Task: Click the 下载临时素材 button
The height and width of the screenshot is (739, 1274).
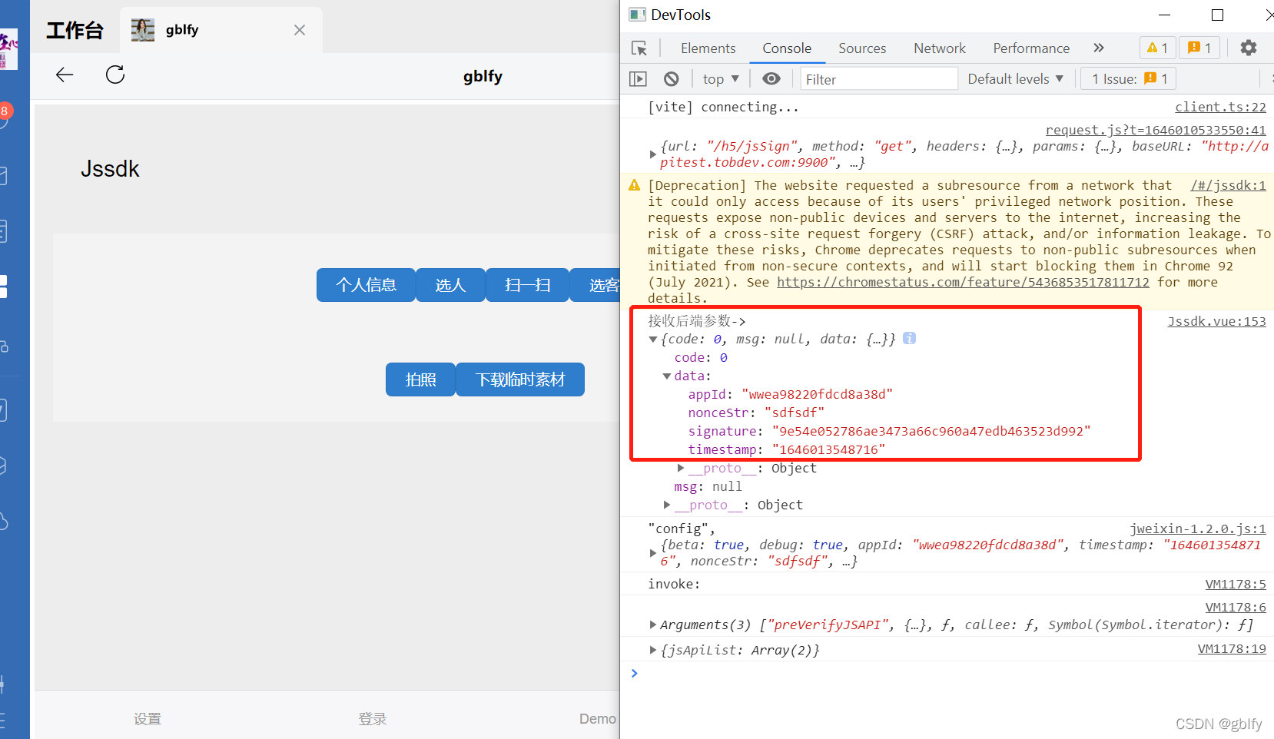Action: coord(520,379)
